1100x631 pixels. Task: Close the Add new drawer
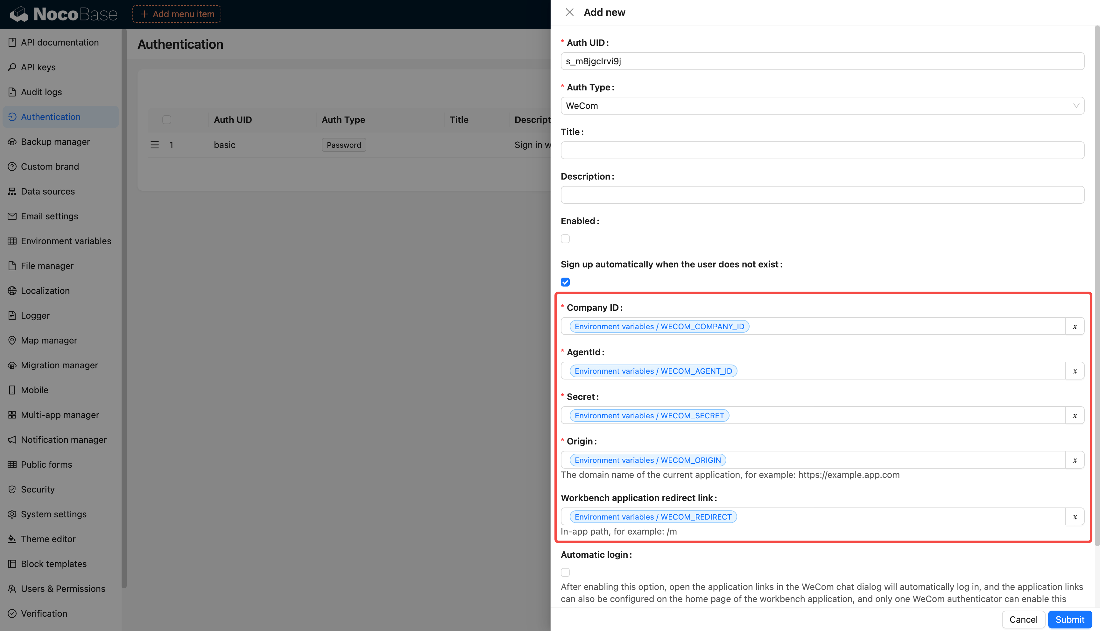[x=570, y=12]
